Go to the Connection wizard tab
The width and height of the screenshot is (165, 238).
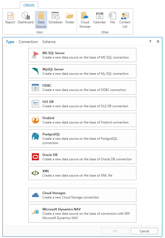pyautogui.click(x=28, y=42)
